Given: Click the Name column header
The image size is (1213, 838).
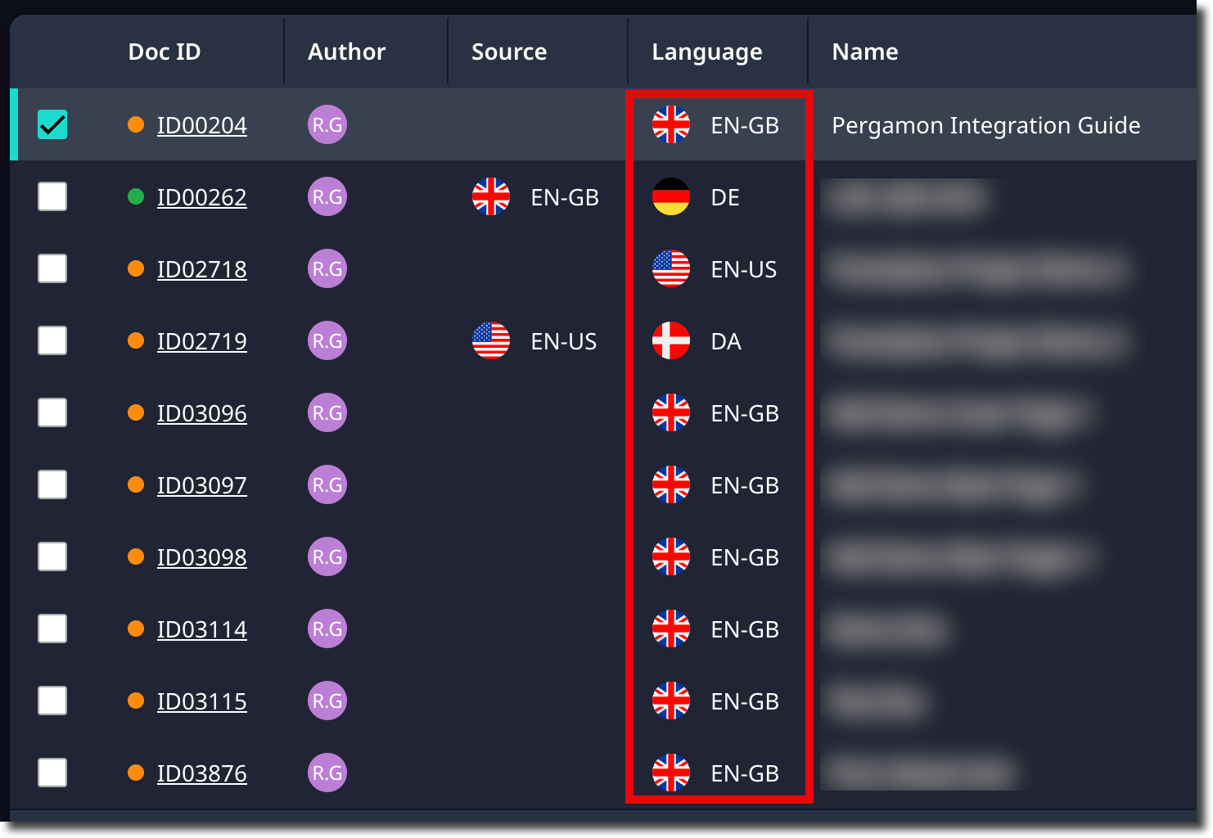Looking at the screenshot, I should 865,52.
